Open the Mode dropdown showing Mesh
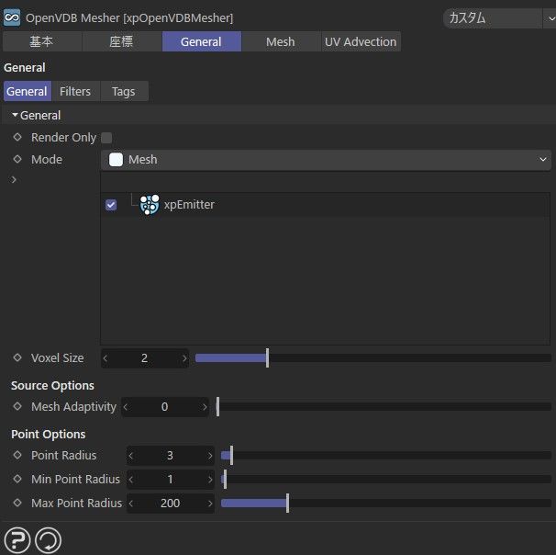This screenshot has height=555, width=556. (326, 160)
